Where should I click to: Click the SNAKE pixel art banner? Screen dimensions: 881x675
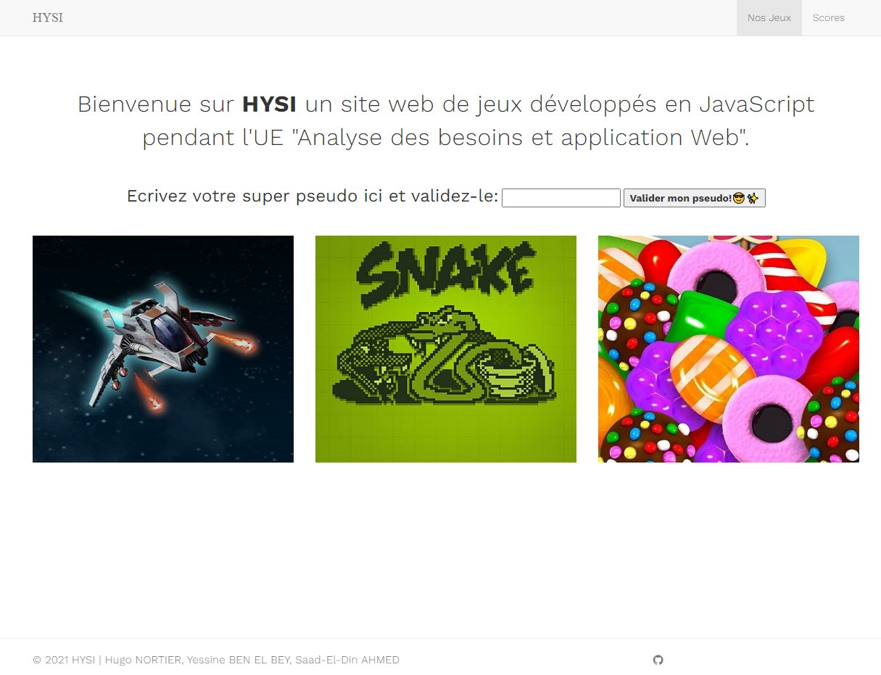(x=445, y=349)
